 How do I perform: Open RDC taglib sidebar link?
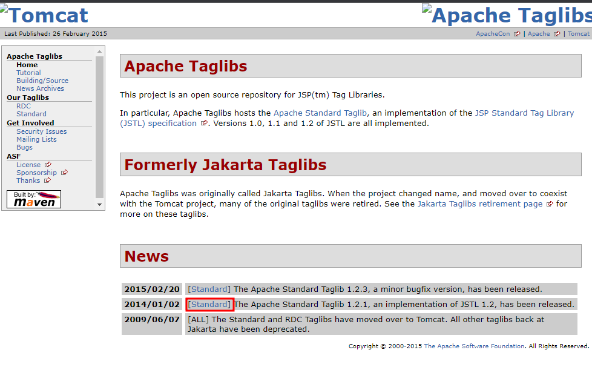click(24, 106)
